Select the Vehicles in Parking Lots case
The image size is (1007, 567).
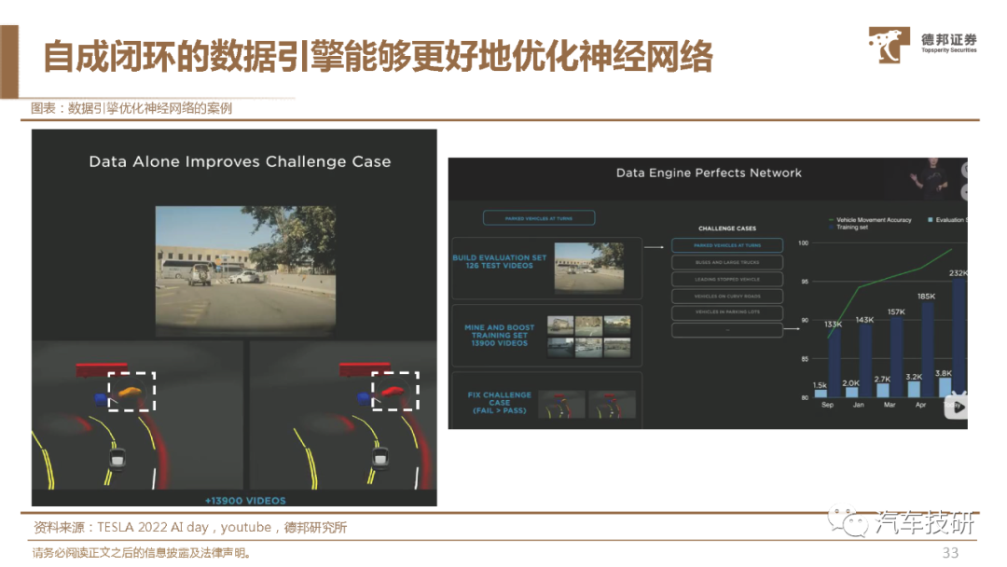coord(727,312)
